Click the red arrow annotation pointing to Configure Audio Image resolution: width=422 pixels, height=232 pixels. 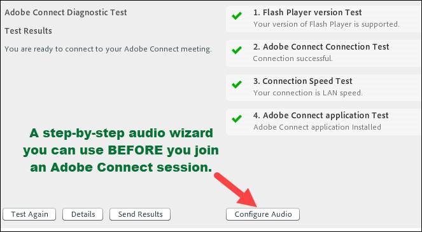click(236, 190)
